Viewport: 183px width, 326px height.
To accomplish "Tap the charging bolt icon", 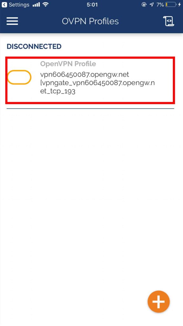I will click(180, 4).
